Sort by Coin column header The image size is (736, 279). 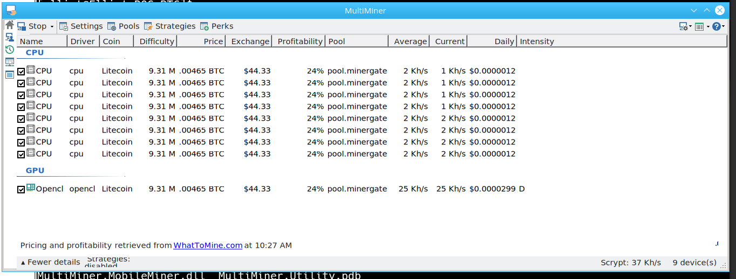click(x=117, y=41)
